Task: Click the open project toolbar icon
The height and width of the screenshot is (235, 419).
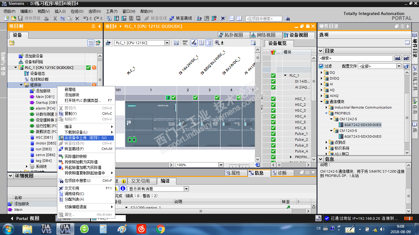Action: coord(13,18)
